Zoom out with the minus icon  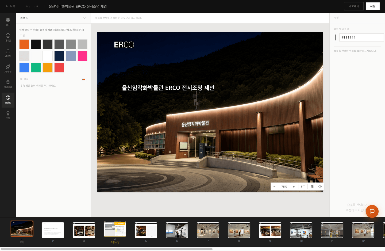pos(274,187)
